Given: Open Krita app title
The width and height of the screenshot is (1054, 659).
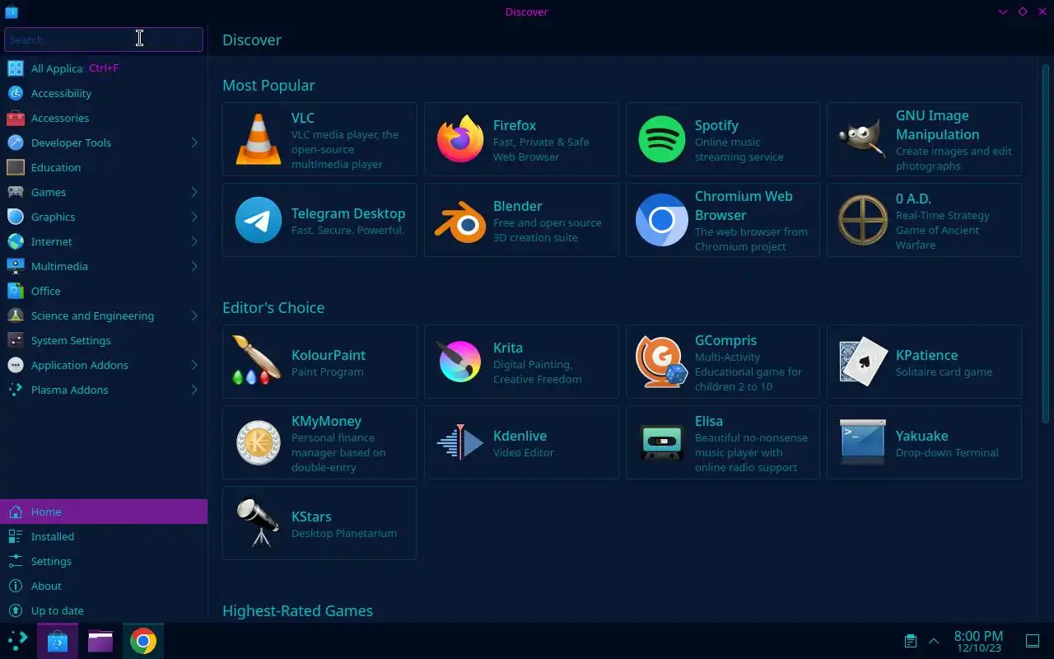Looking at the screenshot, I should click(x=508, y=348).
